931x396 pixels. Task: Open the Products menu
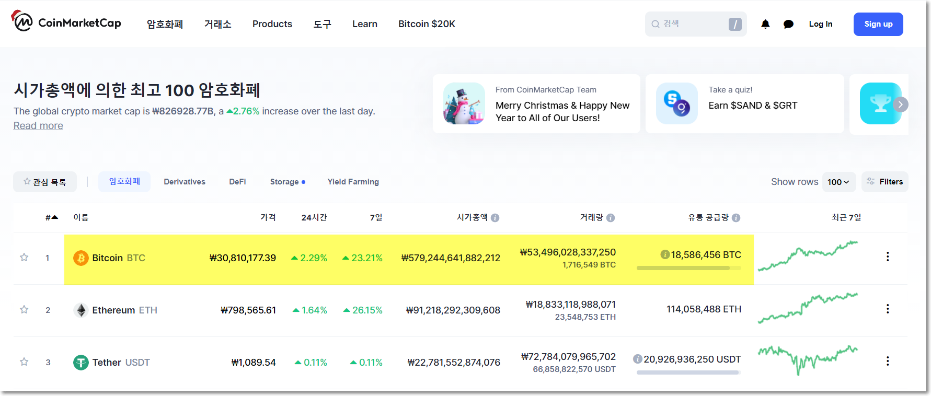(272, 24)
